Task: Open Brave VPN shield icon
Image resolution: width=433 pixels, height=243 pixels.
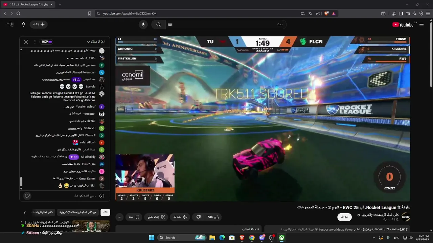Action: click(x=421, y=13)
